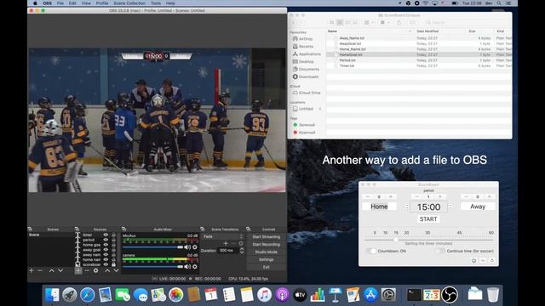Screen dimensions: 545x306
Task: Start the timer with the START button
Action: (x=428, y=219)
